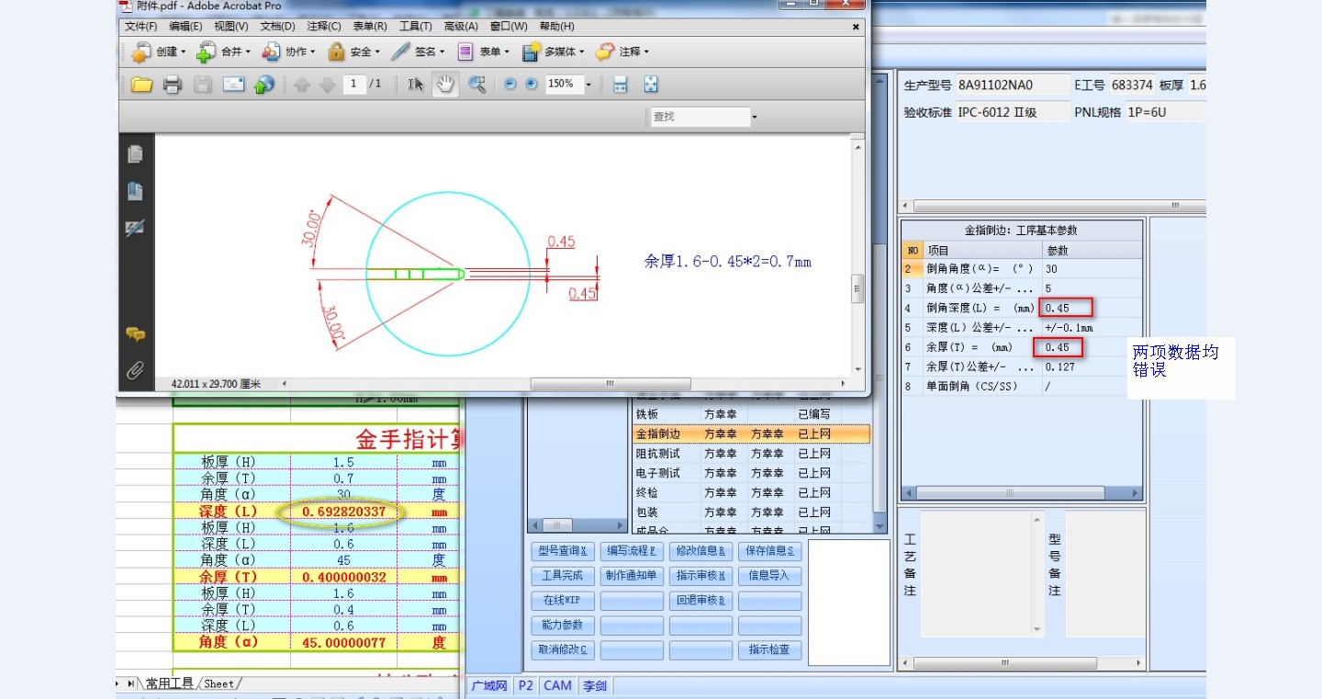
Task: Click the Secure (安全) padlock icon
Action: pyautogui.click(x=337, y=51)
